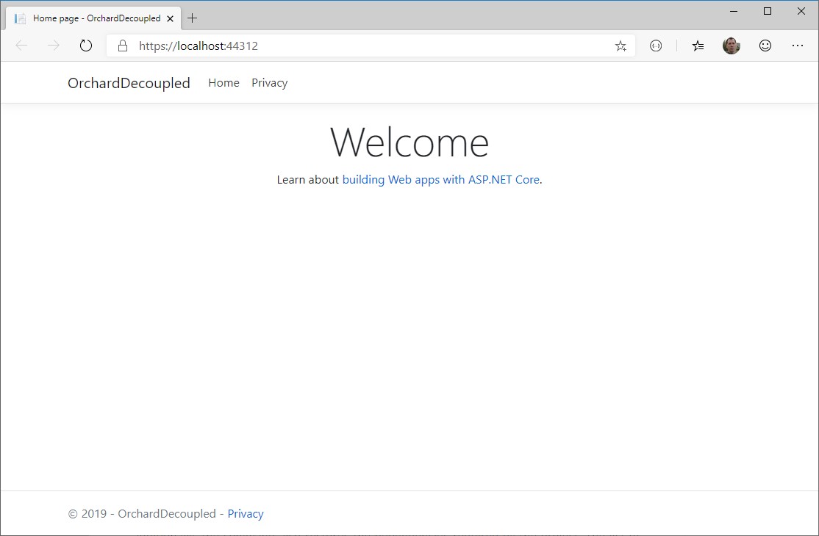Click the padlock site security icon
The image size is (819, 536).
(122, 46)
